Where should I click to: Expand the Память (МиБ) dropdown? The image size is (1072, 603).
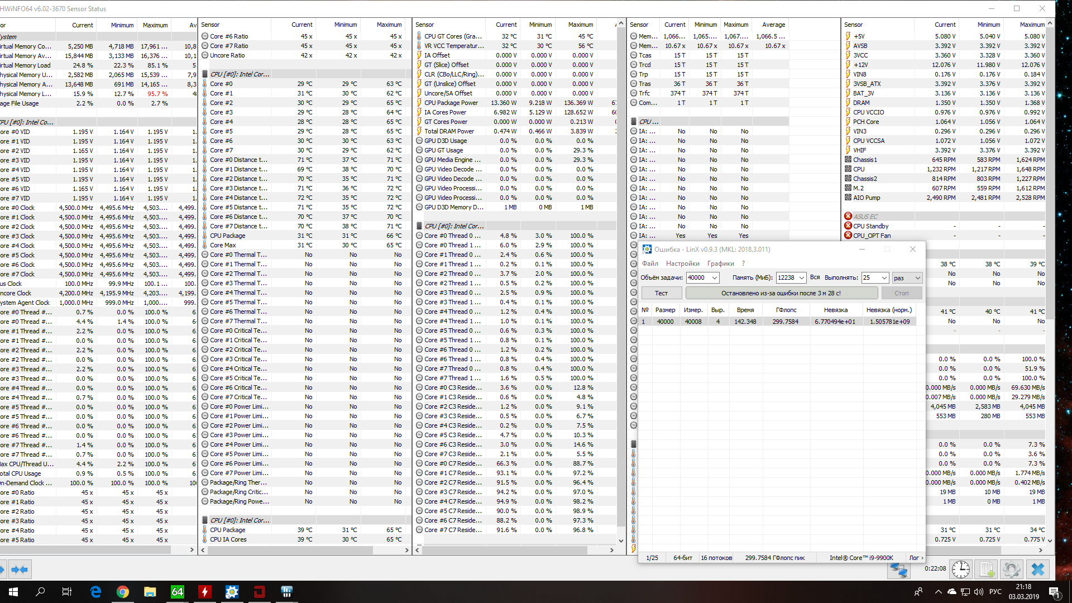coord(801,278)
